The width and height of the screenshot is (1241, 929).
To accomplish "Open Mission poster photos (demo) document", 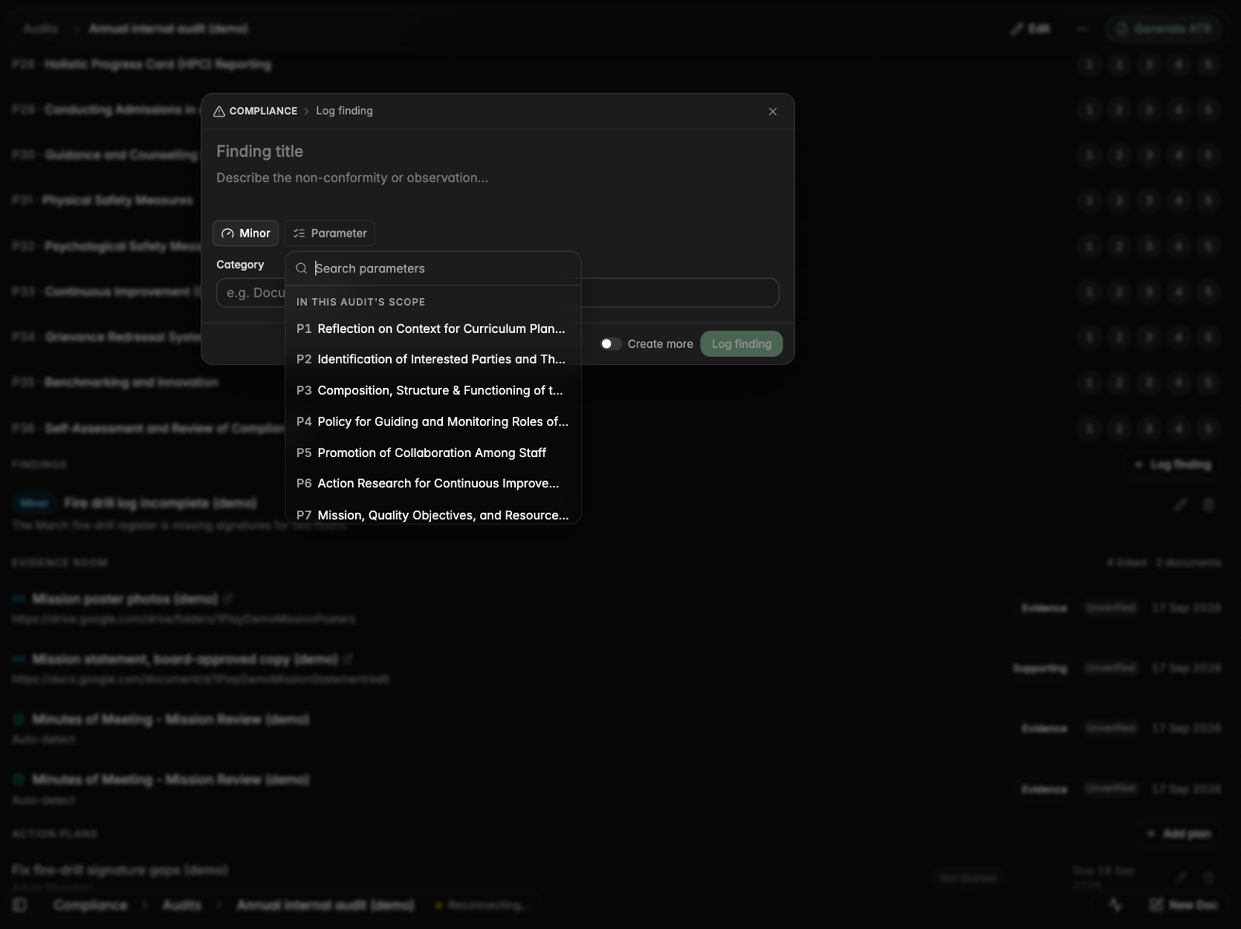I will (125, 599).
